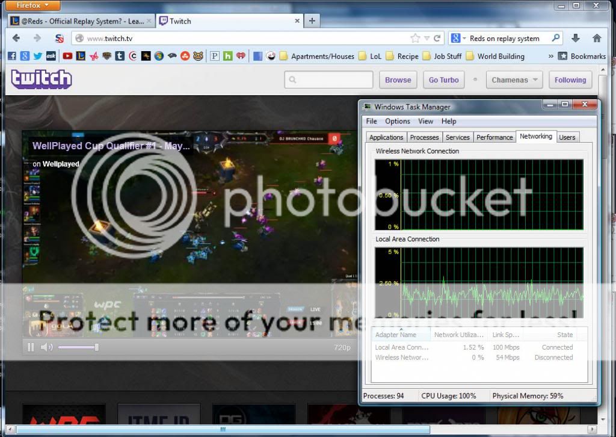The image size is (616, 437).
Task: Open the YouTube bookmark icon
Action: coord(67,56)
